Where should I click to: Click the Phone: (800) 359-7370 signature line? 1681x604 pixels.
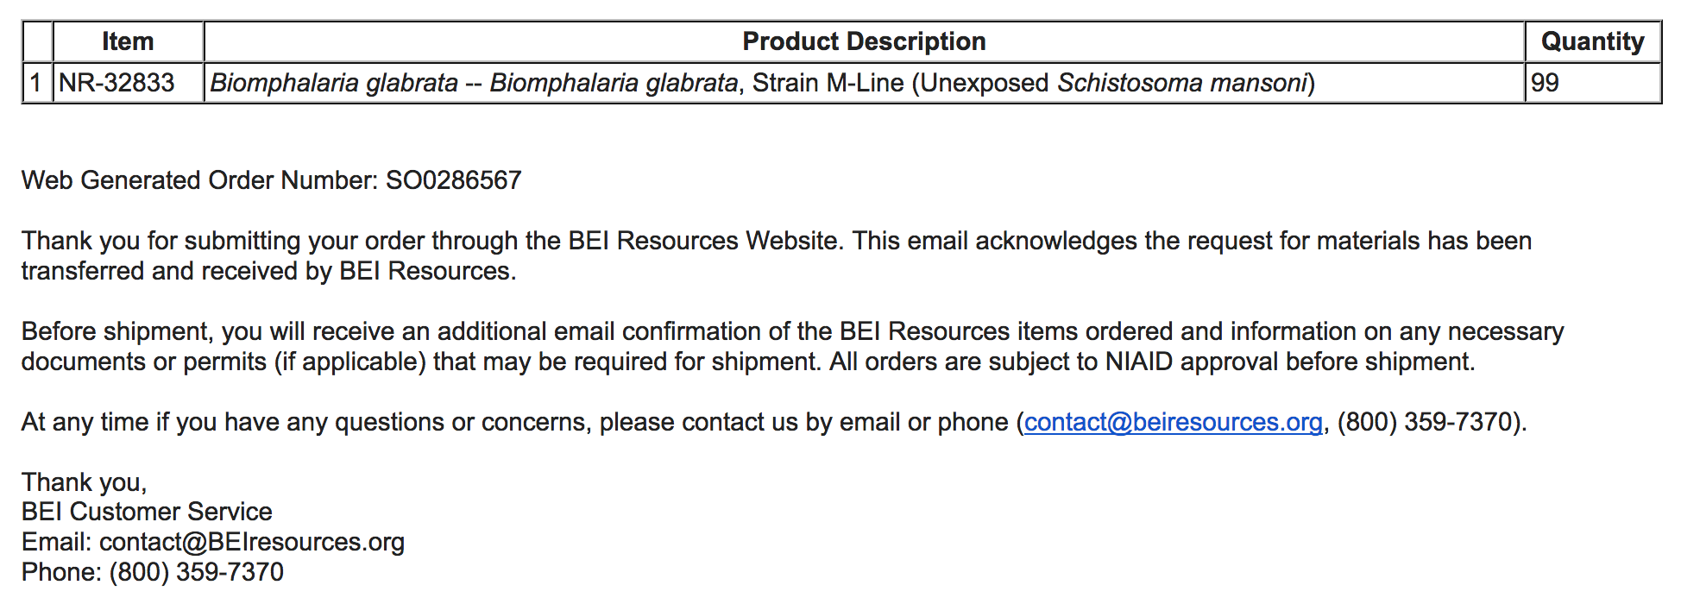point(153,572)
